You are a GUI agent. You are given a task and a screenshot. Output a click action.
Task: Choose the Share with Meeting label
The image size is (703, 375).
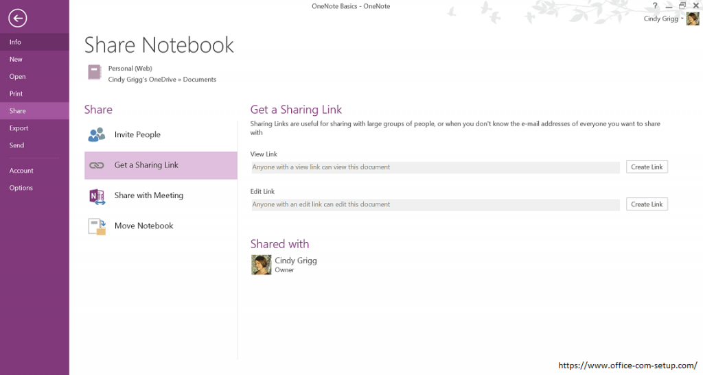[149, 195]
